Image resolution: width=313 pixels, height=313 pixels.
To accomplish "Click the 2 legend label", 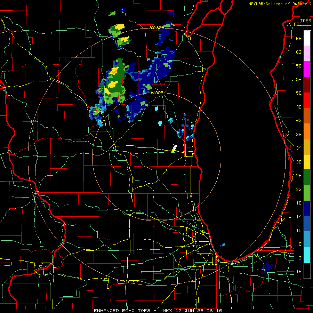I will click(300, 258).
